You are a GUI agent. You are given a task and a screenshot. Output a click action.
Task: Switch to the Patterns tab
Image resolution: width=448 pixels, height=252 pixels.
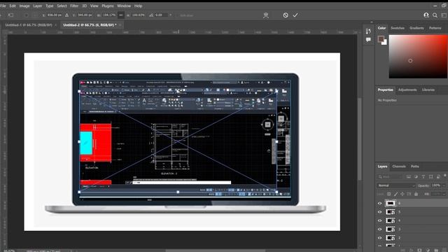point(435,28)
